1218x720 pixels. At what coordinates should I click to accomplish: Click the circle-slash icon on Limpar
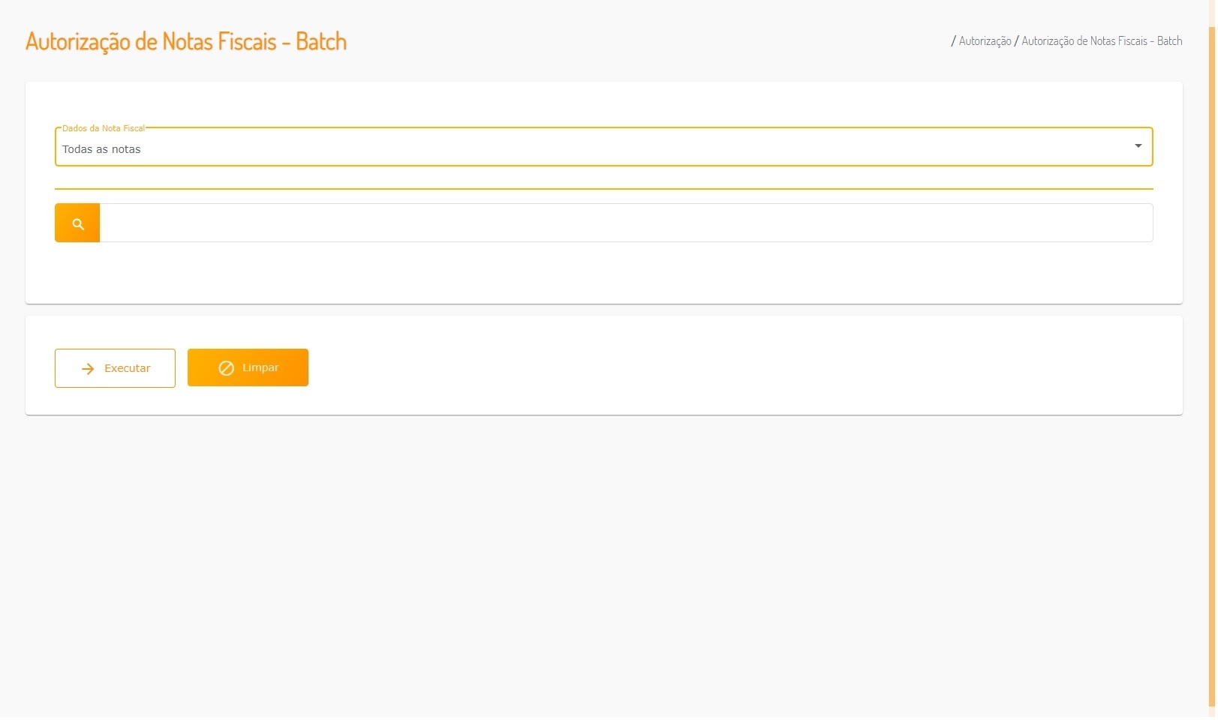(226, 368)
